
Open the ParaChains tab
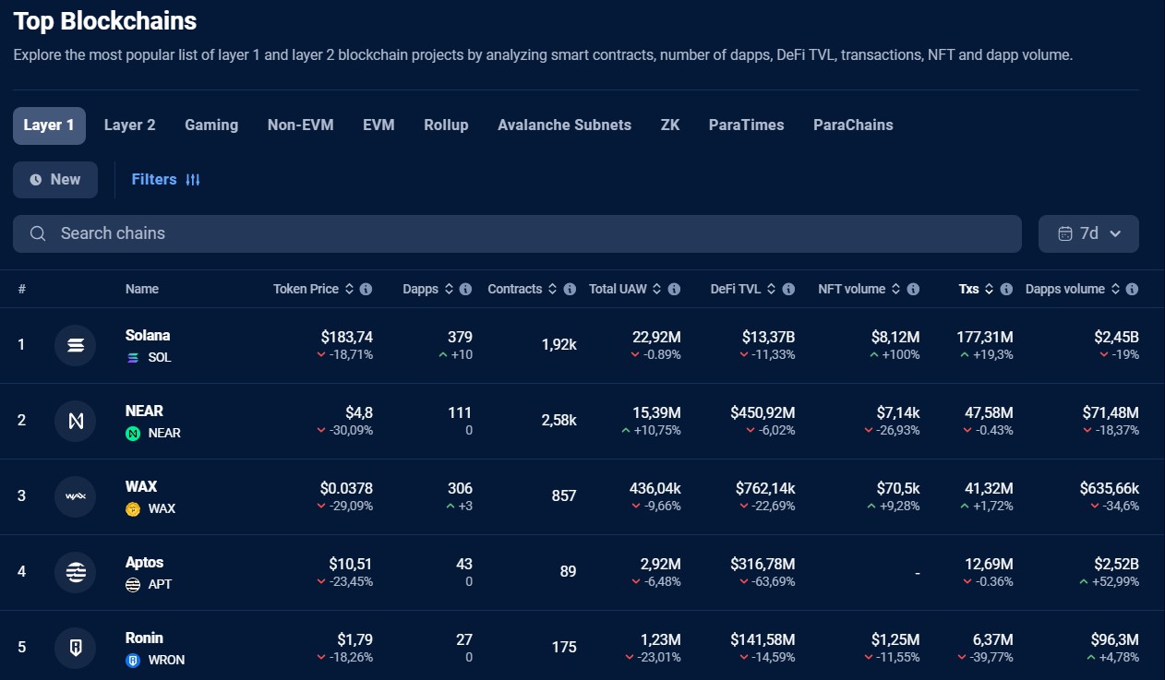click(x=853, y=125)
